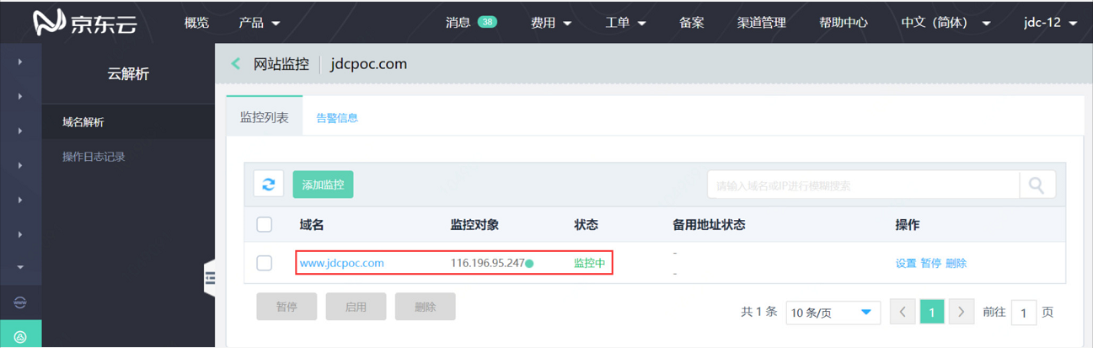The width and height of the screenshot is (1093, 348).
Task: Click the 启用 button below the table
Action: (x=356, y=307)
